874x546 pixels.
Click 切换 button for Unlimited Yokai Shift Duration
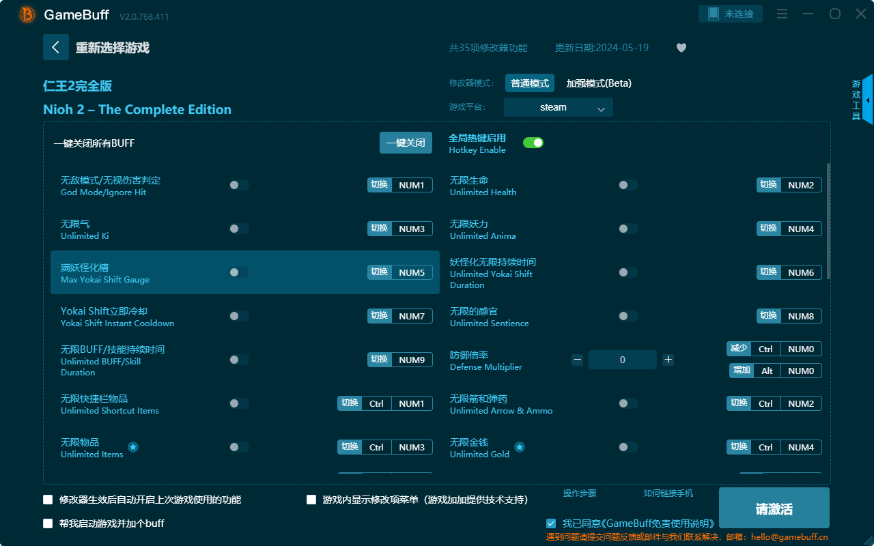click(x=769, y=272)
